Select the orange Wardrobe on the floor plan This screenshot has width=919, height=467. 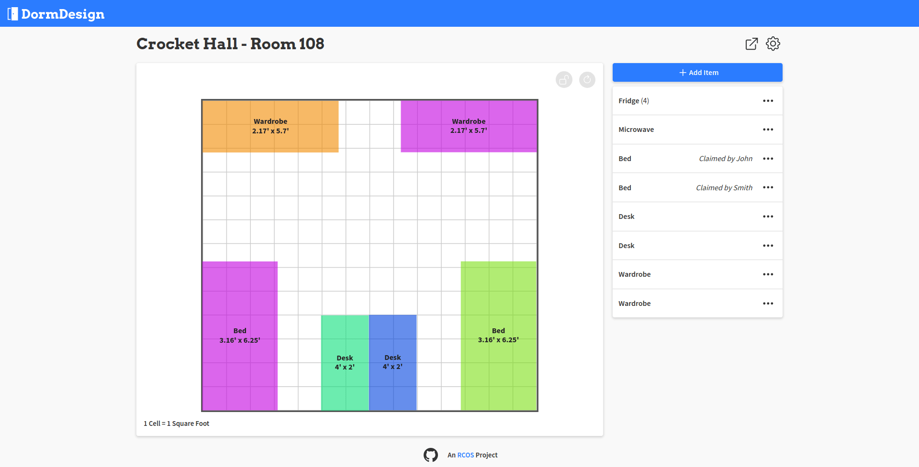click(270, 126)
